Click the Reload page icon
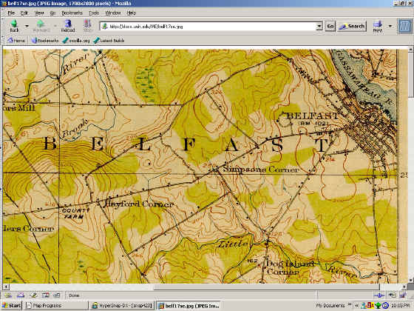This screenshot has height=311, width=414. point(68,24)
